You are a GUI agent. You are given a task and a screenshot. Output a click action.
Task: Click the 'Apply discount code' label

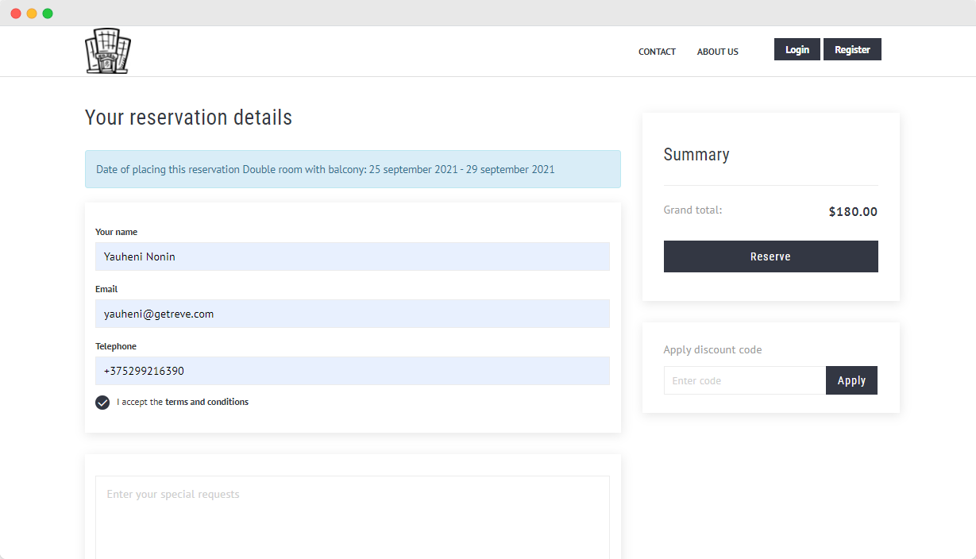coord(712,349)
